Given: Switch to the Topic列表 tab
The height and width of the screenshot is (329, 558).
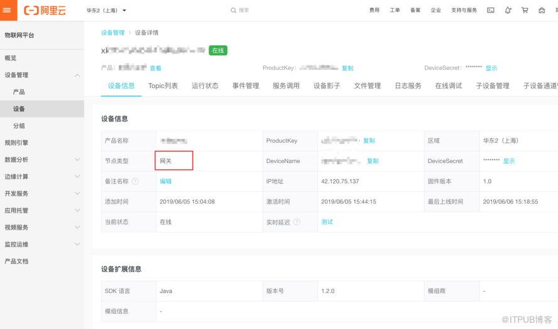Looking at the screenshot, I should (x=163, y=86).
